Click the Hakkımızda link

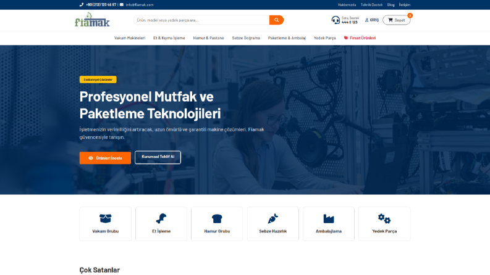tap(347, 5)
